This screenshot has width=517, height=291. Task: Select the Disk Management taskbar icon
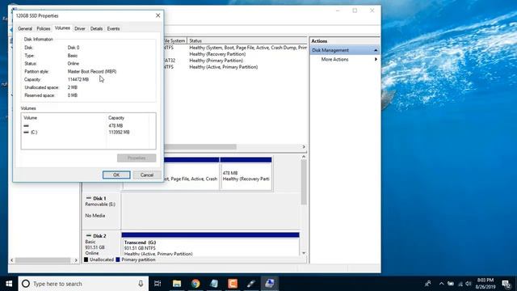click(270, 284)
